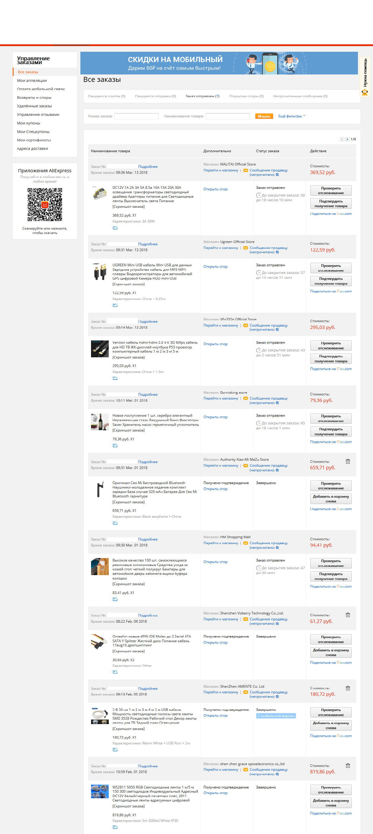The image size is (373, 834).
Task: Click the next page arrow in pagination
Action: pyautogui.click(x=347, y=139)
